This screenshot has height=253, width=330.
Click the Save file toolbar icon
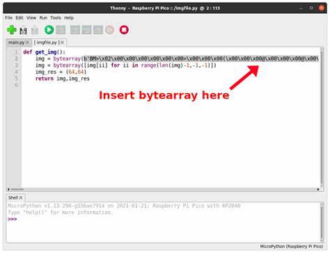click(35, 30)
